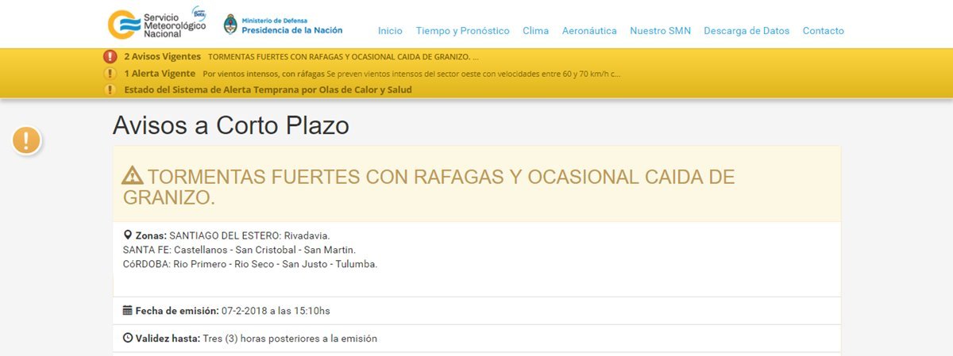953x356 pixels.
Task: Click the red alert icon beside Avisos Vigentes
Action: (110, 57)
